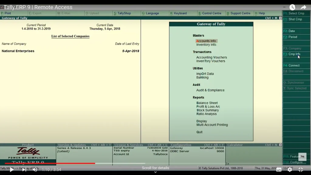Open Audit & Compliance
Image resolution: width=311 pixels, height=175 pixels.
click(x=210, y=90)
